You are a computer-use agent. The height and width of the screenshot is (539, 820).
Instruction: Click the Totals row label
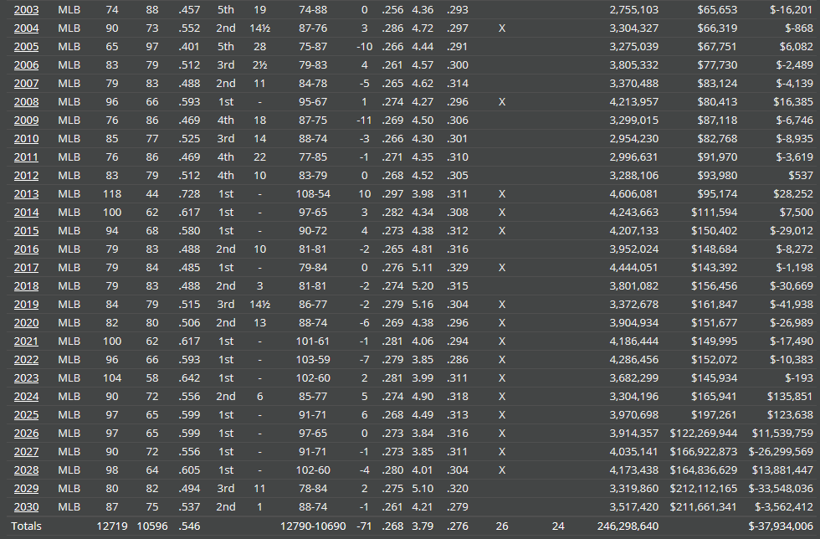(26, 526)
